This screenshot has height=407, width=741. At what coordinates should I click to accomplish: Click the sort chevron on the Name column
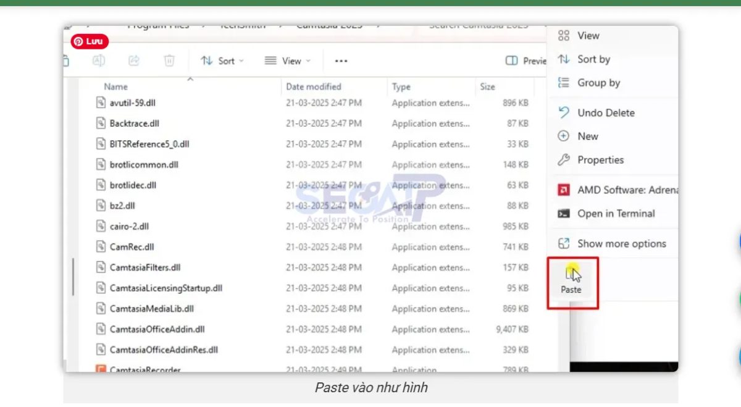point(190,79)
